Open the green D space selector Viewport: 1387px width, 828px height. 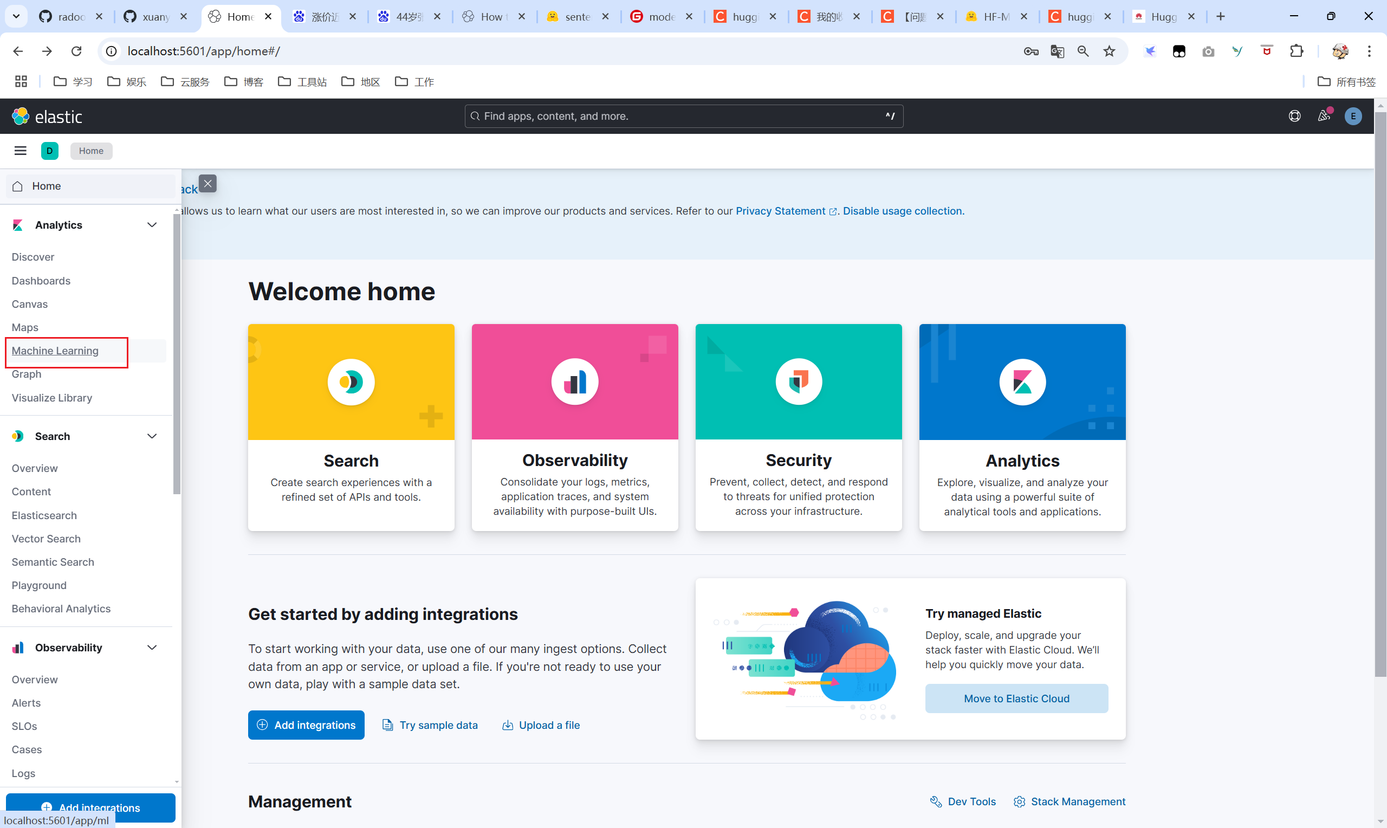tap(50, 151)
